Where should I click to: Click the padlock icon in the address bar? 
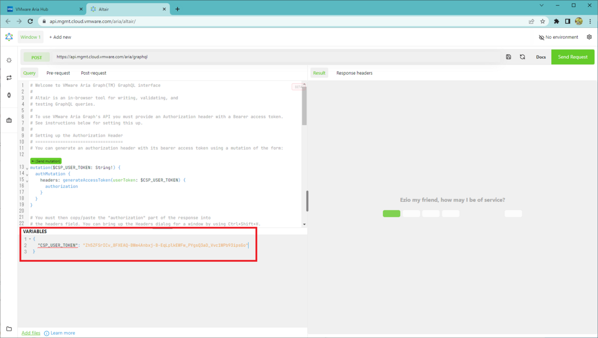(x=44, y=21)
